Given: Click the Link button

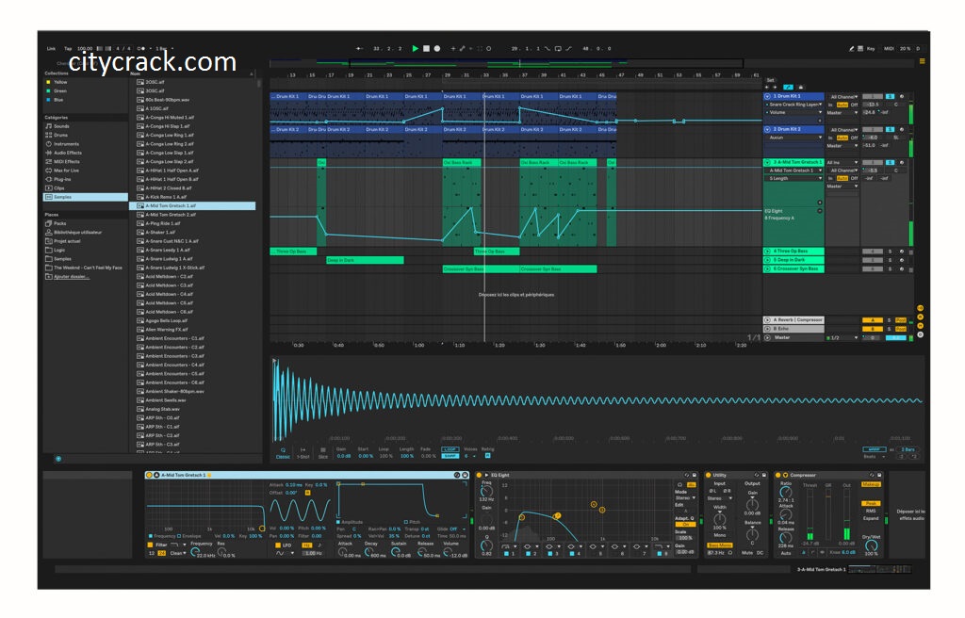Looking at the screenshot, I should 51,48.
